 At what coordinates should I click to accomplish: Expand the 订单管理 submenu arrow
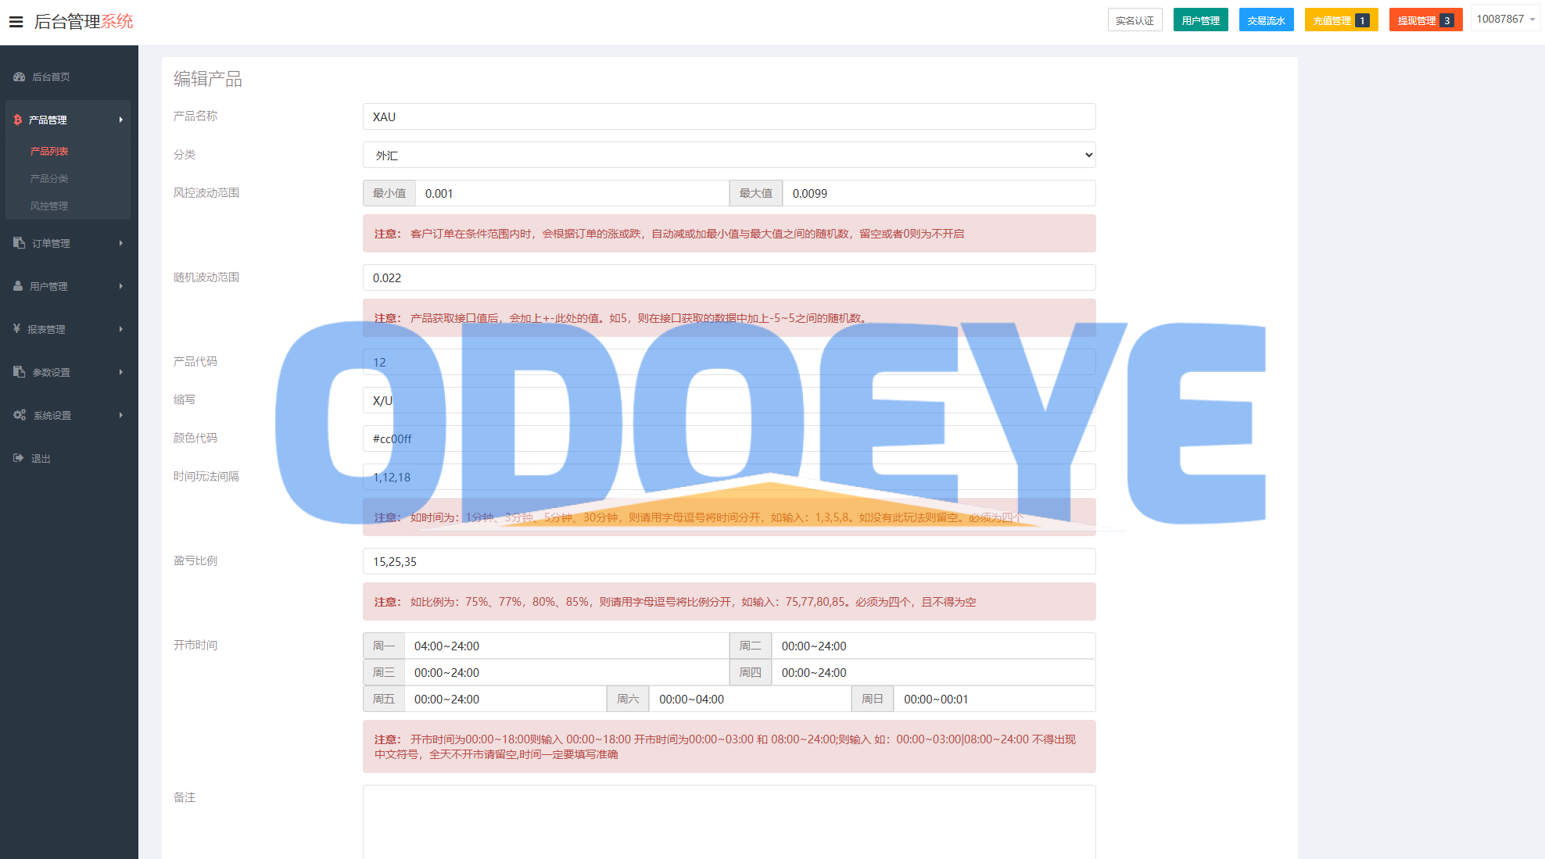click(x=121, y=243)
